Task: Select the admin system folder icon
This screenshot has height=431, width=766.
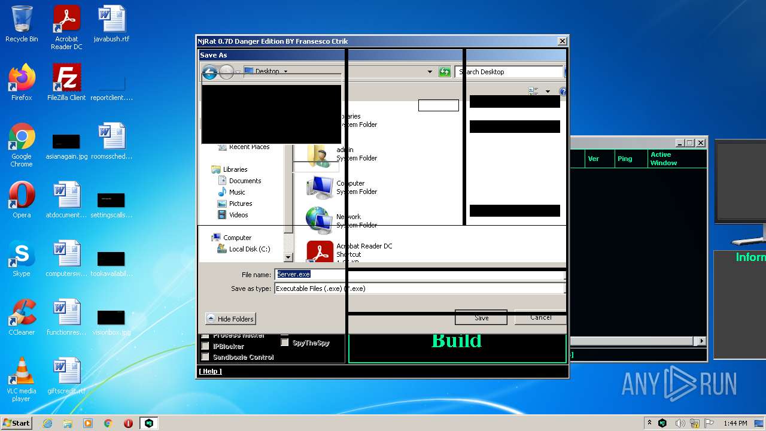Action: coord(319,154)
